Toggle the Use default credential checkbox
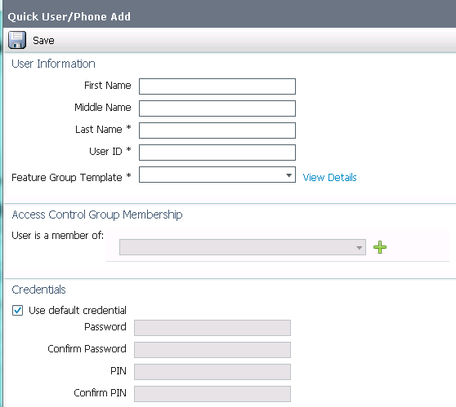This screenshot has height=407, width=456. 17,310
